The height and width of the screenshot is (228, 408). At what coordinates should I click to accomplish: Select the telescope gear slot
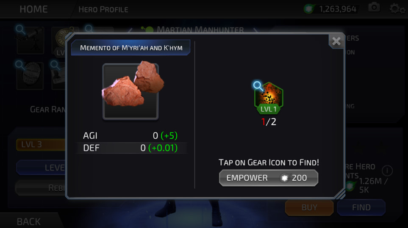tap(31, 41)
